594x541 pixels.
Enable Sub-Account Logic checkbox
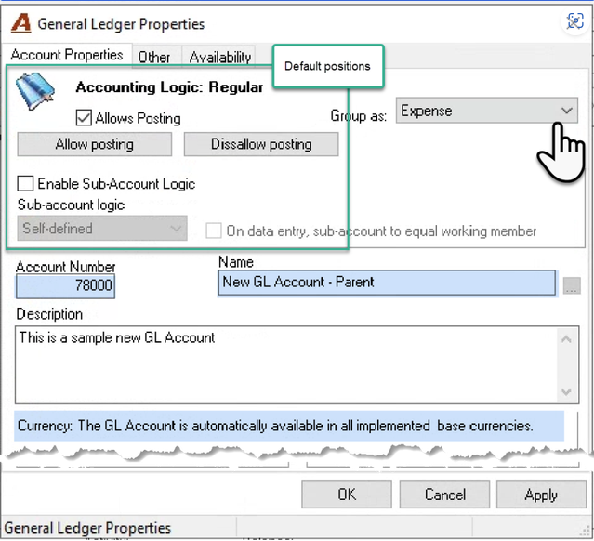coord(25,184)
